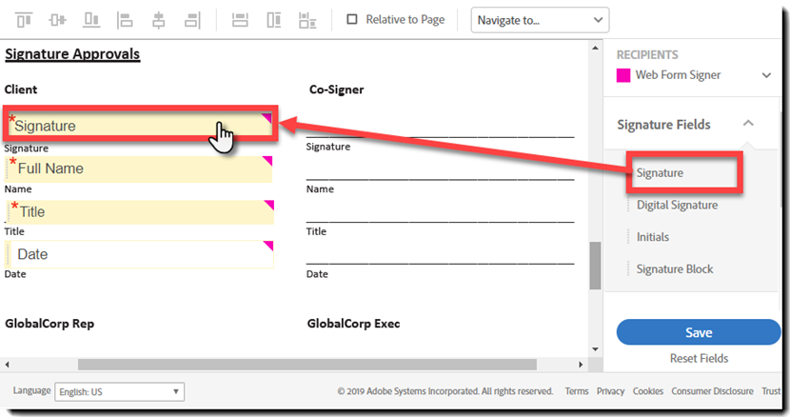Click the align horizontal centers icon

(159, 20)
